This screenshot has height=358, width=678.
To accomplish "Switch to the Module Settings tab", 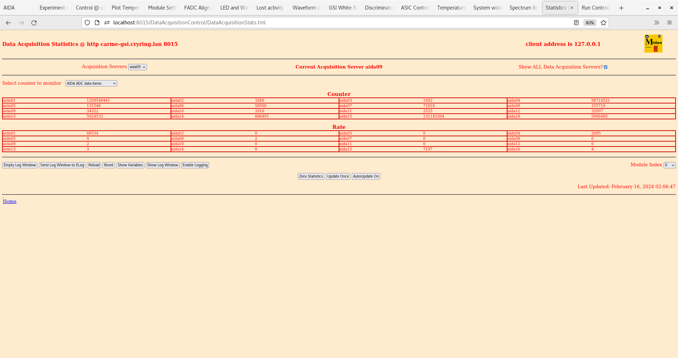I will pyautogui.click(x=162, y=8).
